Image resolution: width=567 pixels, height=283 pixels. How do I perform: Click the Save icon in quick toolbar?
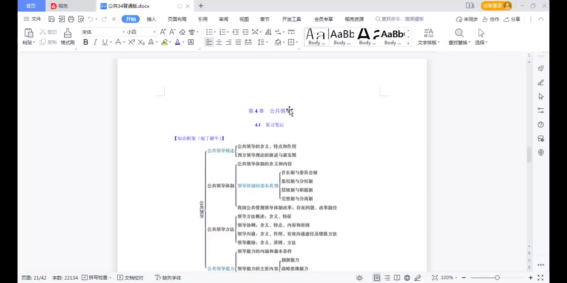[x=51, y=19]
